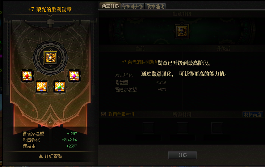The width and height of the screenshot is (265, 167).
Task: Click the third material quantity field
Action: coord(217,138)
